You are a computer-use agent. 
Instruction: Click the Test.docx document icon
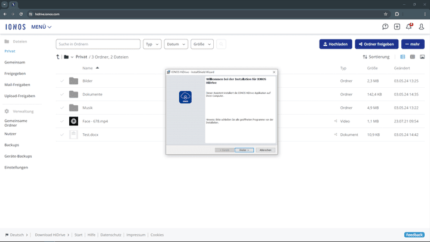tap(73, 134)
